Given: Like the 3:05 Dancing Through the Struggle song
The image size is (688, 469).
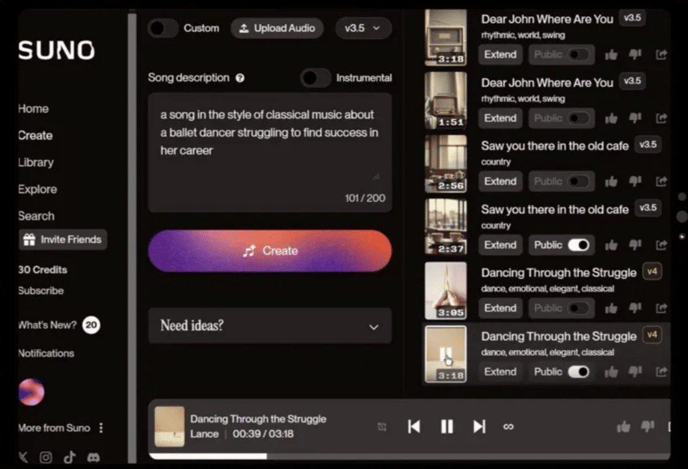Looking at the screenshot, I should 611,309.
